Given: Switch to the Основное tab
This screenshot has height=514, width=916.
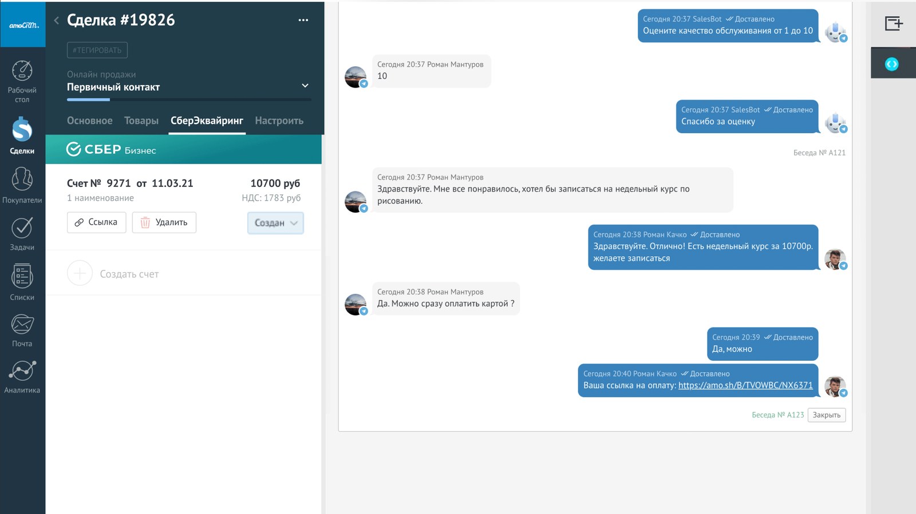Looking at the screenshot, I should coord(90,121).
